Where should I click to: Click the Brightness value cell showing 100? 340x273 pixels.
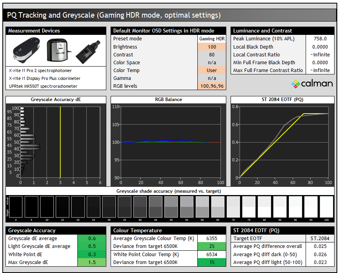212,47
